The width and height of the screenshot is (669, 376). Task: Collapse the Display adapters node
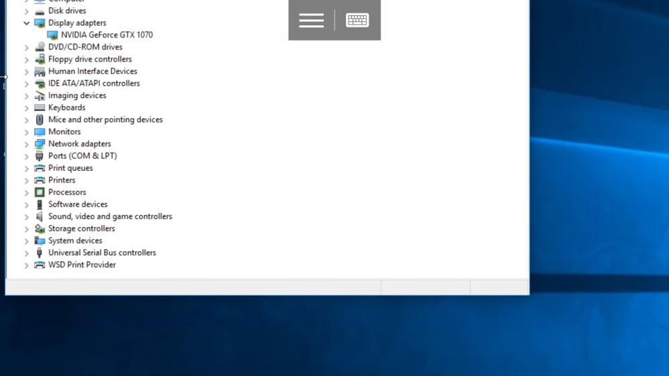pos(27,23)
